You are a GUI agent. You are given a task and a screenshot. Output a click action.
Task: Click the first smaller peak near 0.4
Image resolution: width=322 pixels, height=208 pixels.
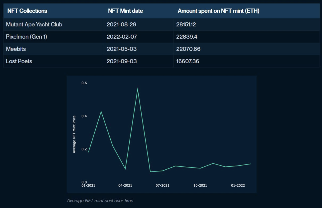[x=102, y=111]
